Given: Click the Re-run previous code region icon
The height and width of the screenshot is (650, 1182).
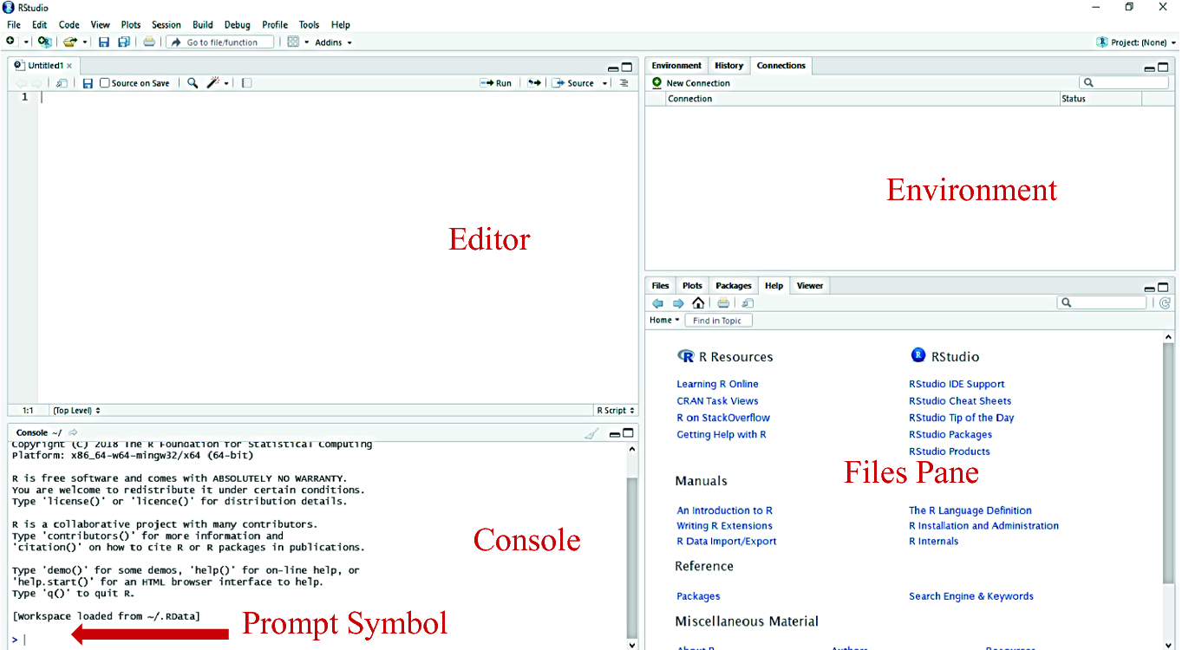Looking at the screenshot, I should coord(534,83).
